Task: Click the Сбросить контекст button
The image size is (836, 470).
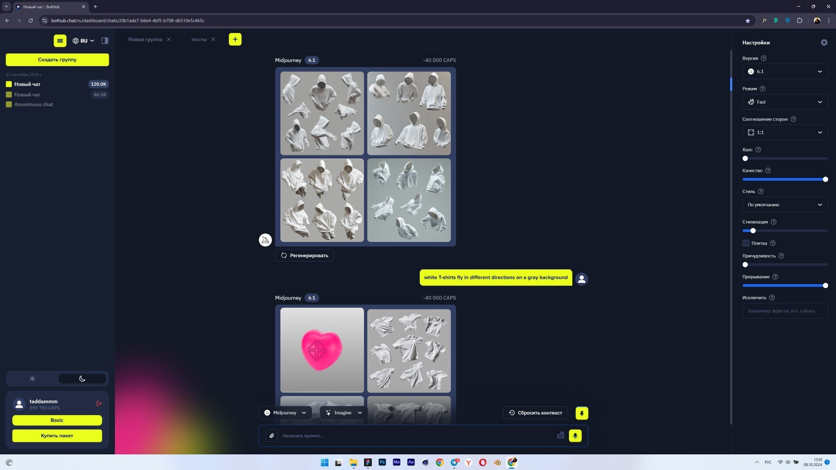Action: tap(535, 413)
